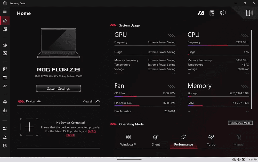Screen dimensions: 258x162
Task: Click the volume speaker icon in system tray
Action: [x=239, y=159]
